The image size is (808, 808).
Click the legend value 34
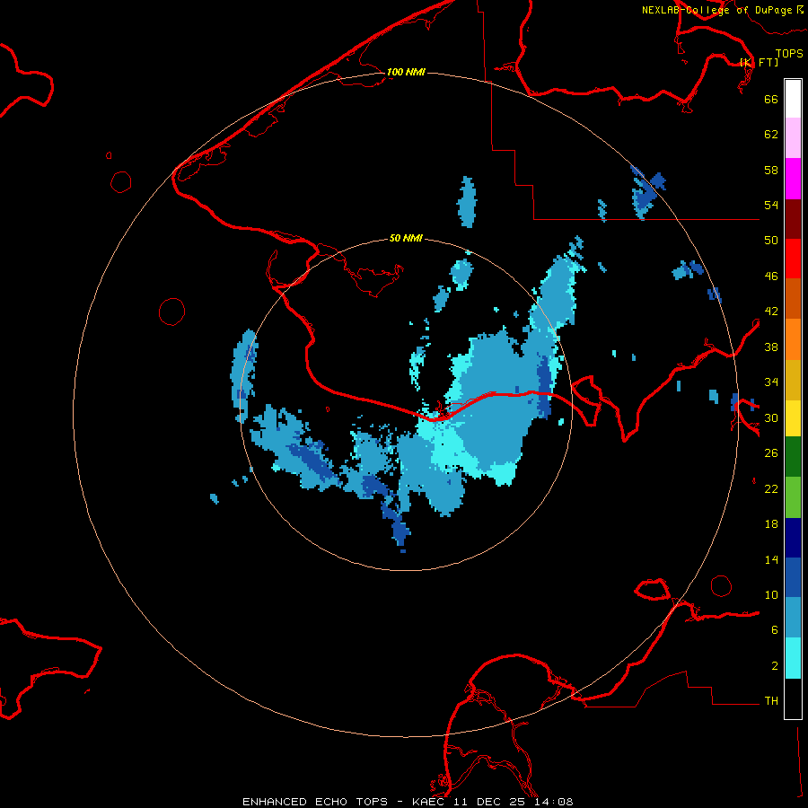pyautogui.click(x=771, y=382)
